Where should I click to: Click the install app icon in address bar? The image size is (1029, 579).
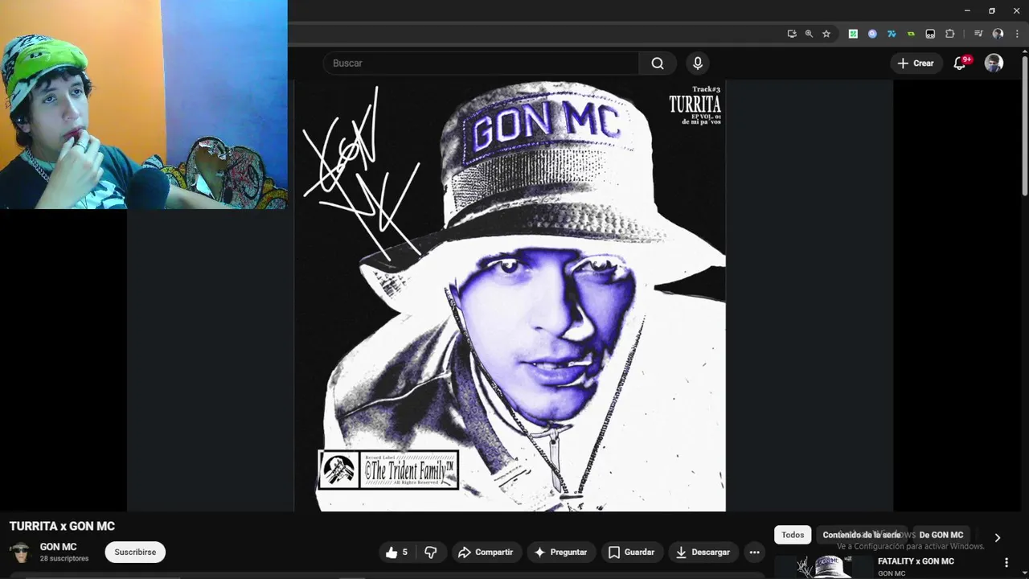[792, 34]
